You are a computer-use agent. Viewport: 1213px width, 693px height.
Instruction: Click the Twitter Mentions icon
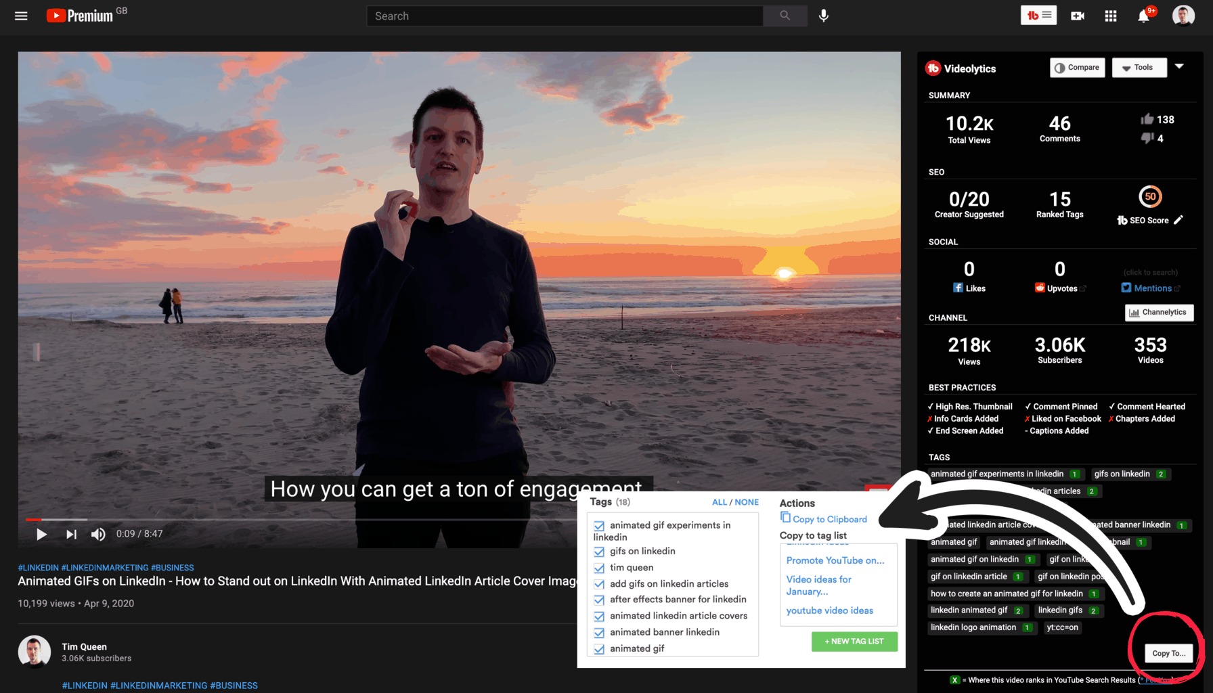[x=1126, y=288]
